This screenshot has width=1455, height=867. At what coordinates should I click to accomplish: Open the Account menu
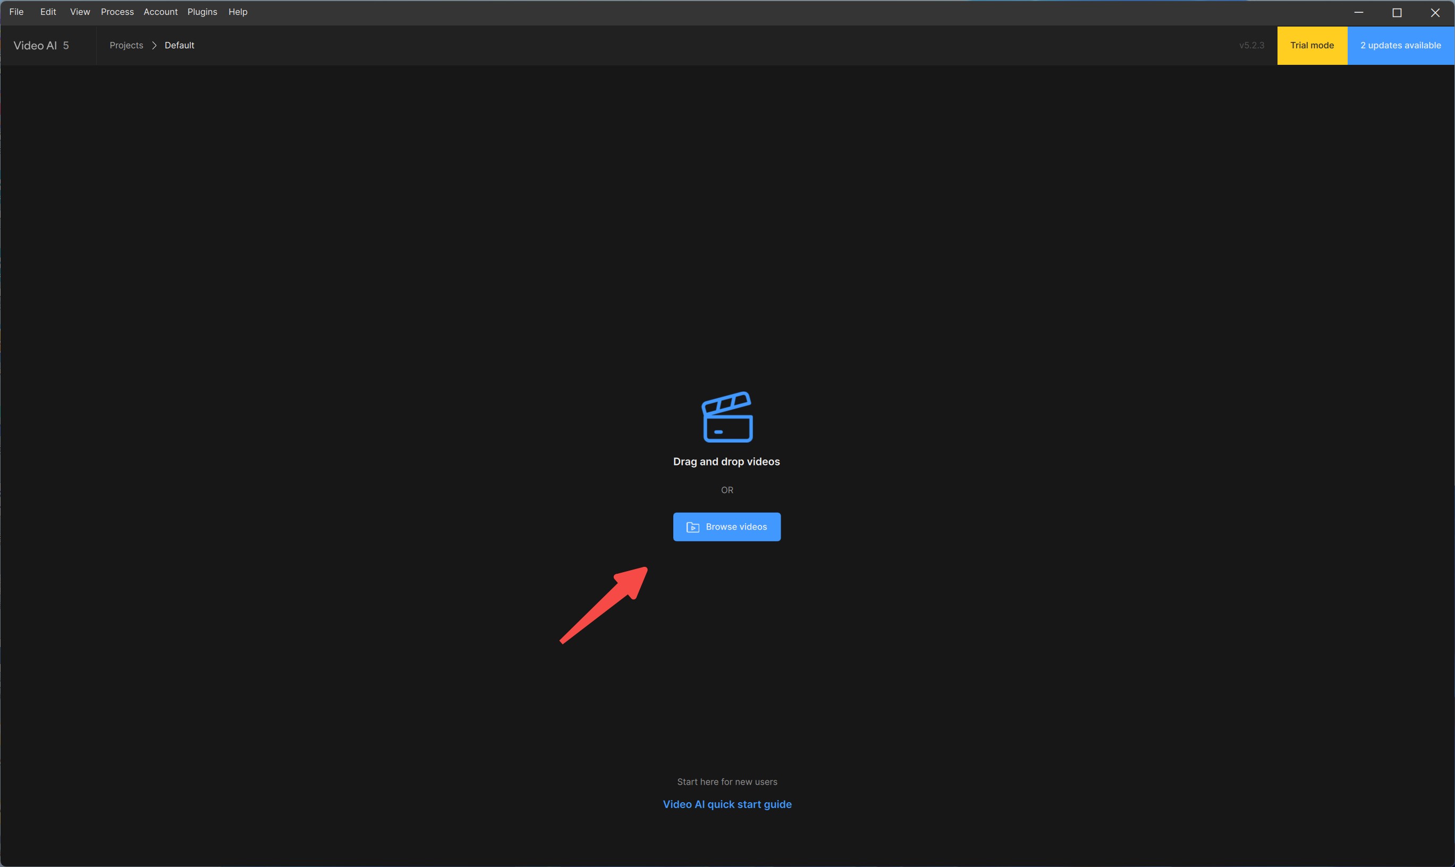point(160,12)
